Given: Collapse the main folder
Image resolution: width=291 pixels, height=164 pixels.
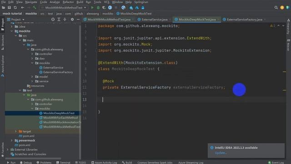Looking at the screenshot, I should click(x=20, y=40).
